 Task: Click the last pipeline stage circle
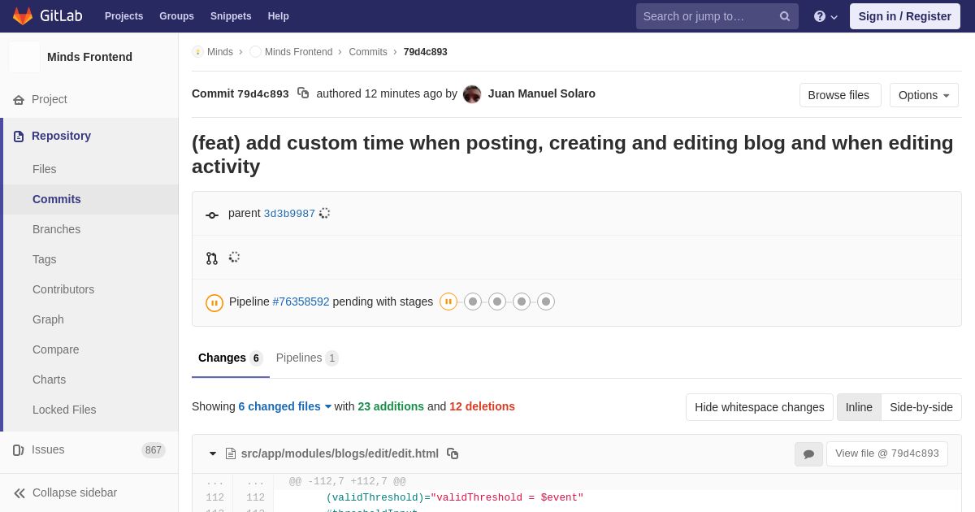(546, 302)
